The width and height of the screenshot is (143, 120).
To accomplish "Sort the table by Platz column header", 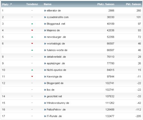I will pos(5,4).
